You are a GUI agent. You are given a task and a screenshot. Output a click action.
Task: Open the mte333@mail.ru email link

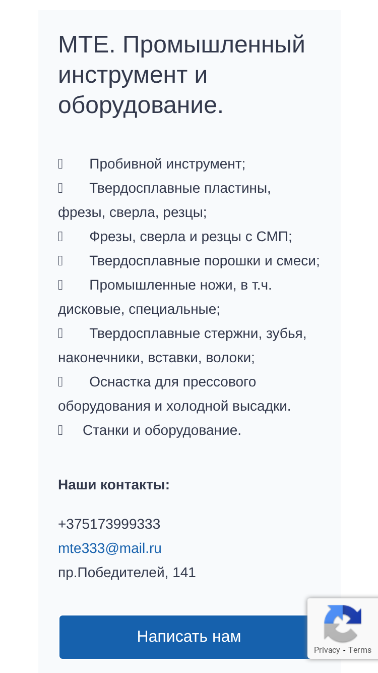pos(110,548)
